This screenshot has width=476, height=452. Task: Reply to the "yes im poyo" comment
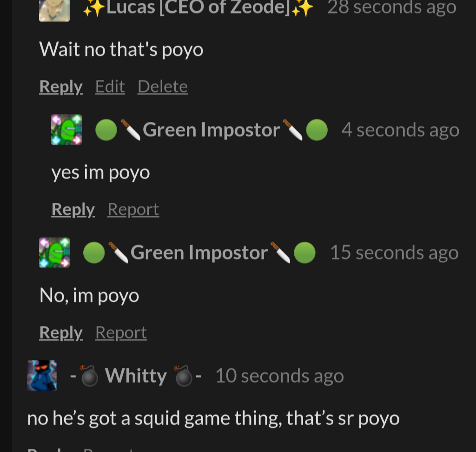coord(73,210)
